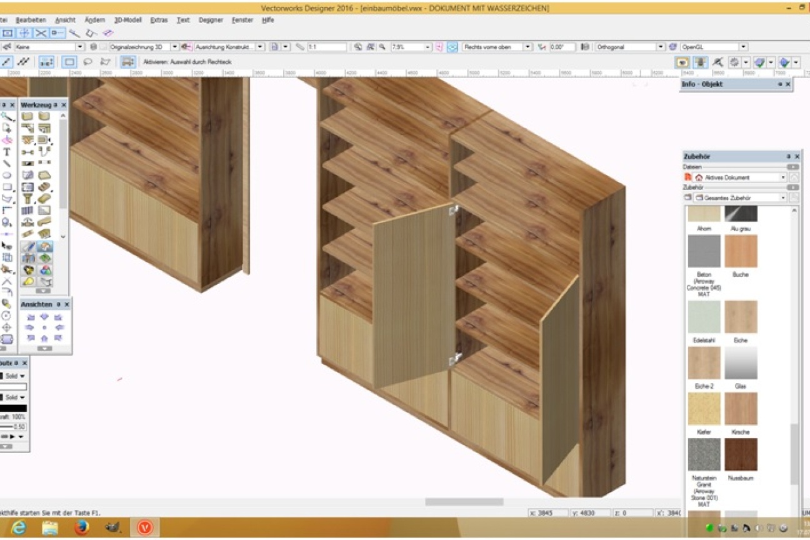Close the Info - Objekt palette
Image resolution: width=810 pixels, height=540 pixels.
787,84
